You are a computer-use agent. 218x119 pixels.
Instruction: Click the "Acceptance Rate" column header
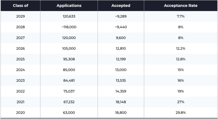[x=180, y=6]
